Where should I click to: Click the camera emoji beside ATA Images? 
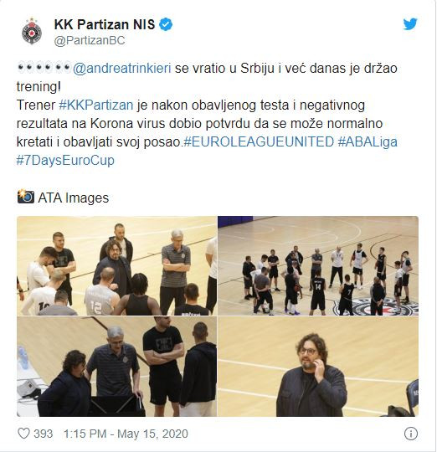point(26,197)
